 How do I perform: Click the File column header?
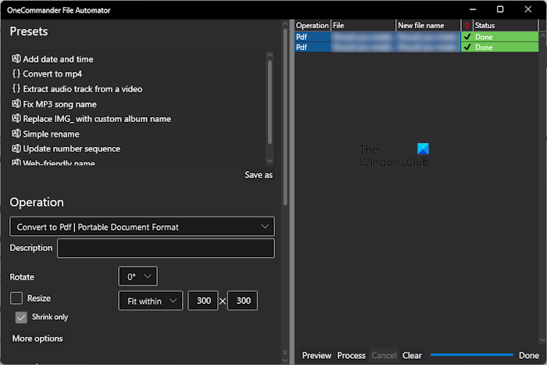point(363,26)
